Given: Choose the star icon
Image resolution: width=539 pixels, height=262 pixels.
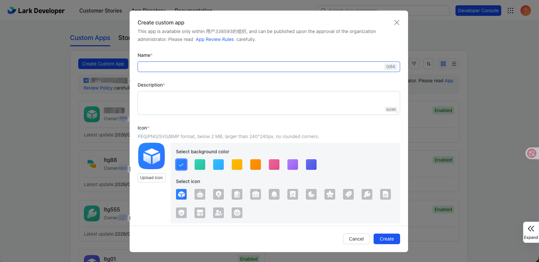Looking at the screenshot, I should click(330, 194).
